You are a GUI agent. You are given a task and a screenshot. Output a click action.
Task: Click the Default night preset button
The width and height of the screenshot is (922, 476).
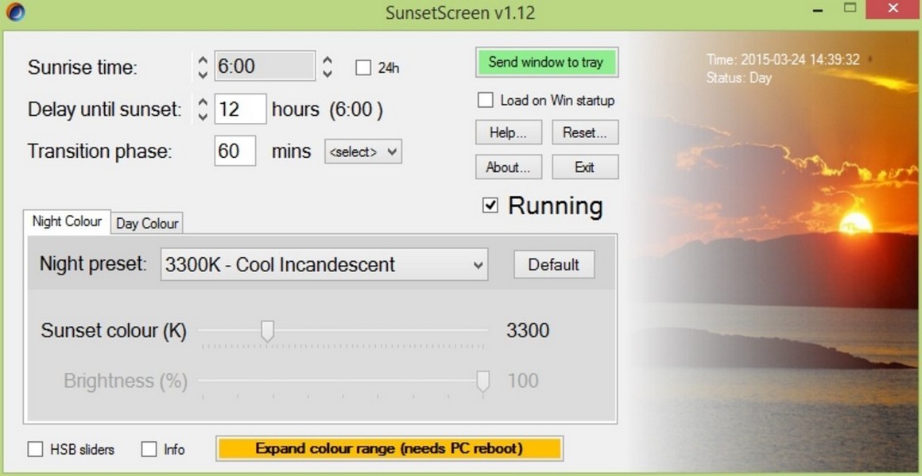point(554,264)
